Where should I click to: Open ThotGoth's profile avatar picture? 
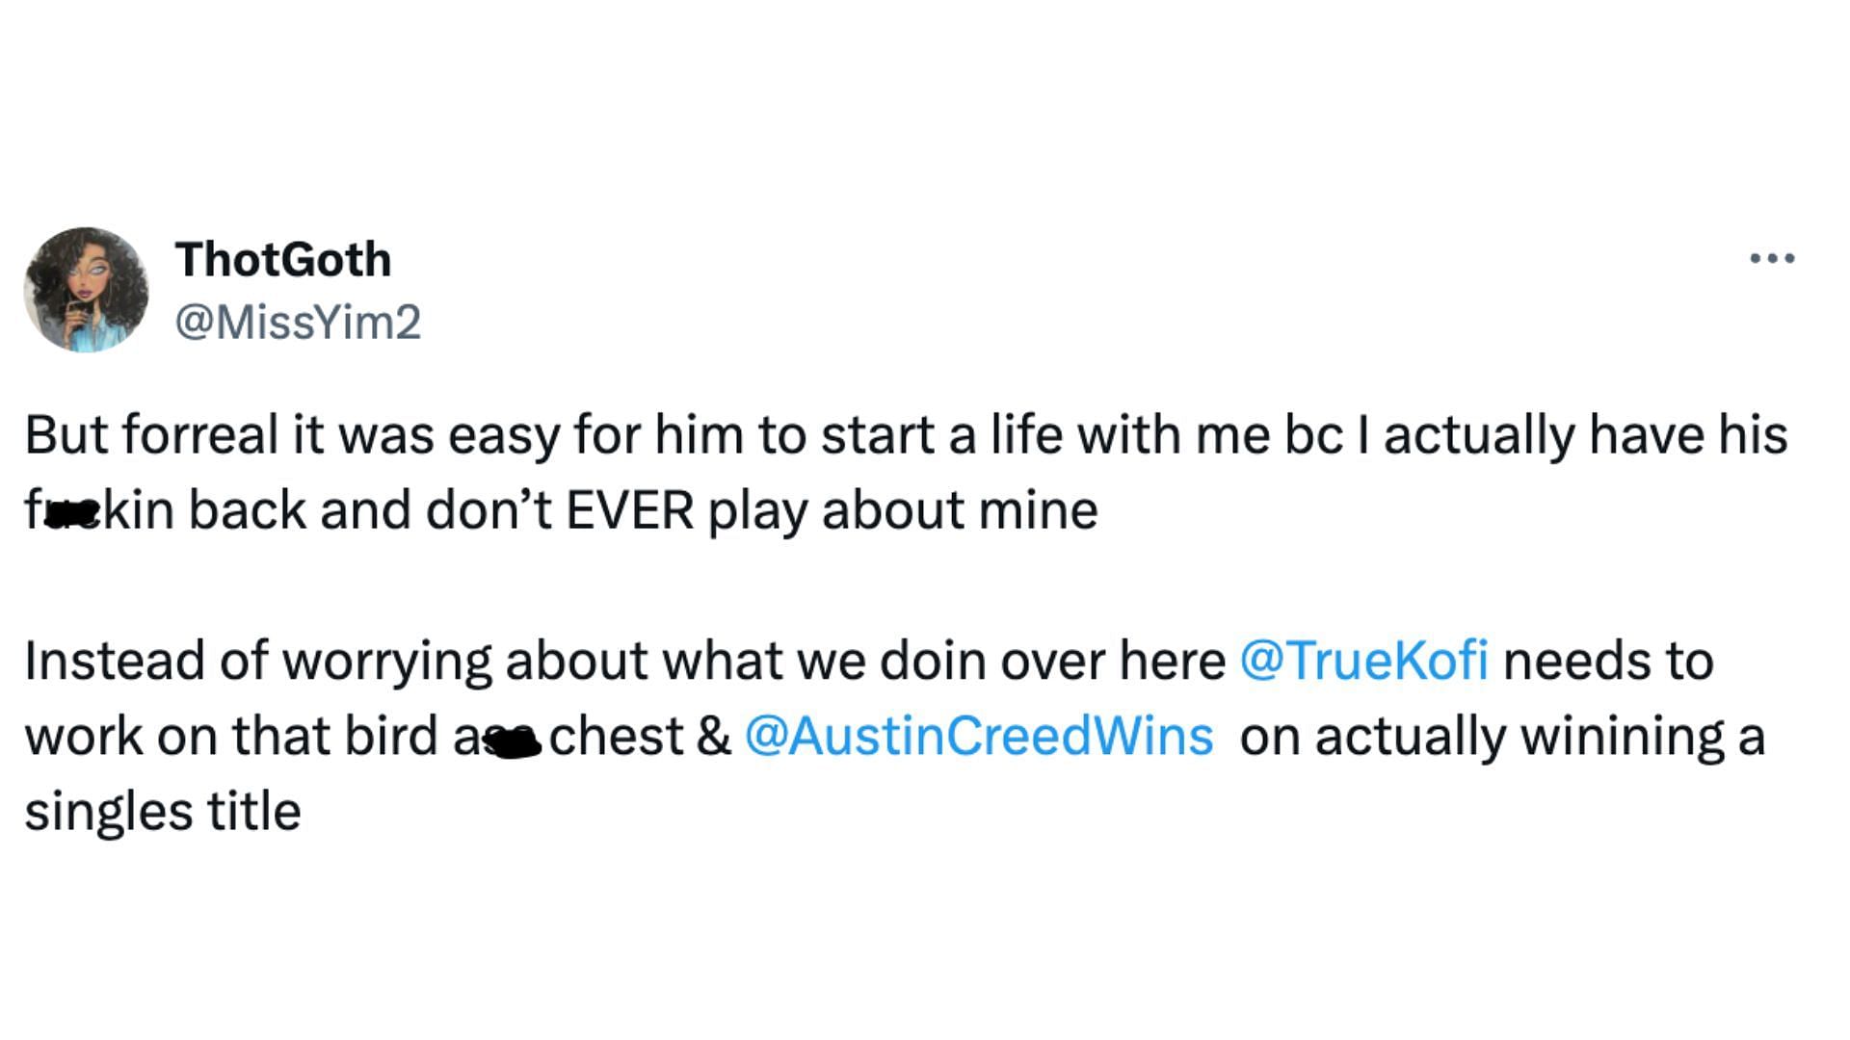point(87,290)
